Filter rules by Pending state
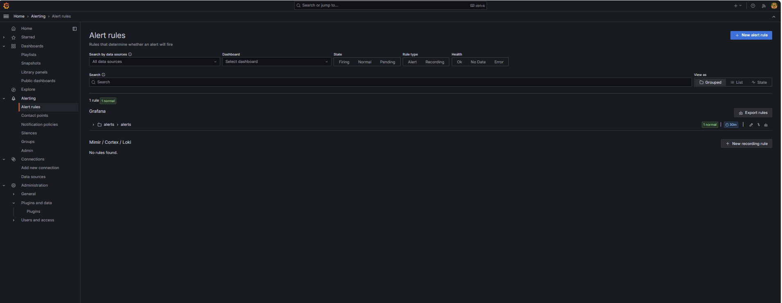This screenshot has width=782, height=303. coord(388,62)
